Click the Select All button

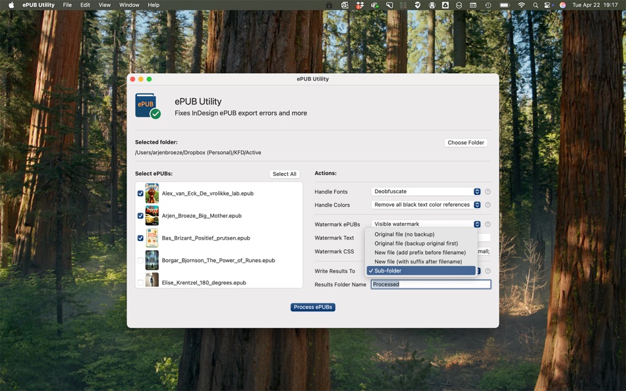[x=284, y=174]
